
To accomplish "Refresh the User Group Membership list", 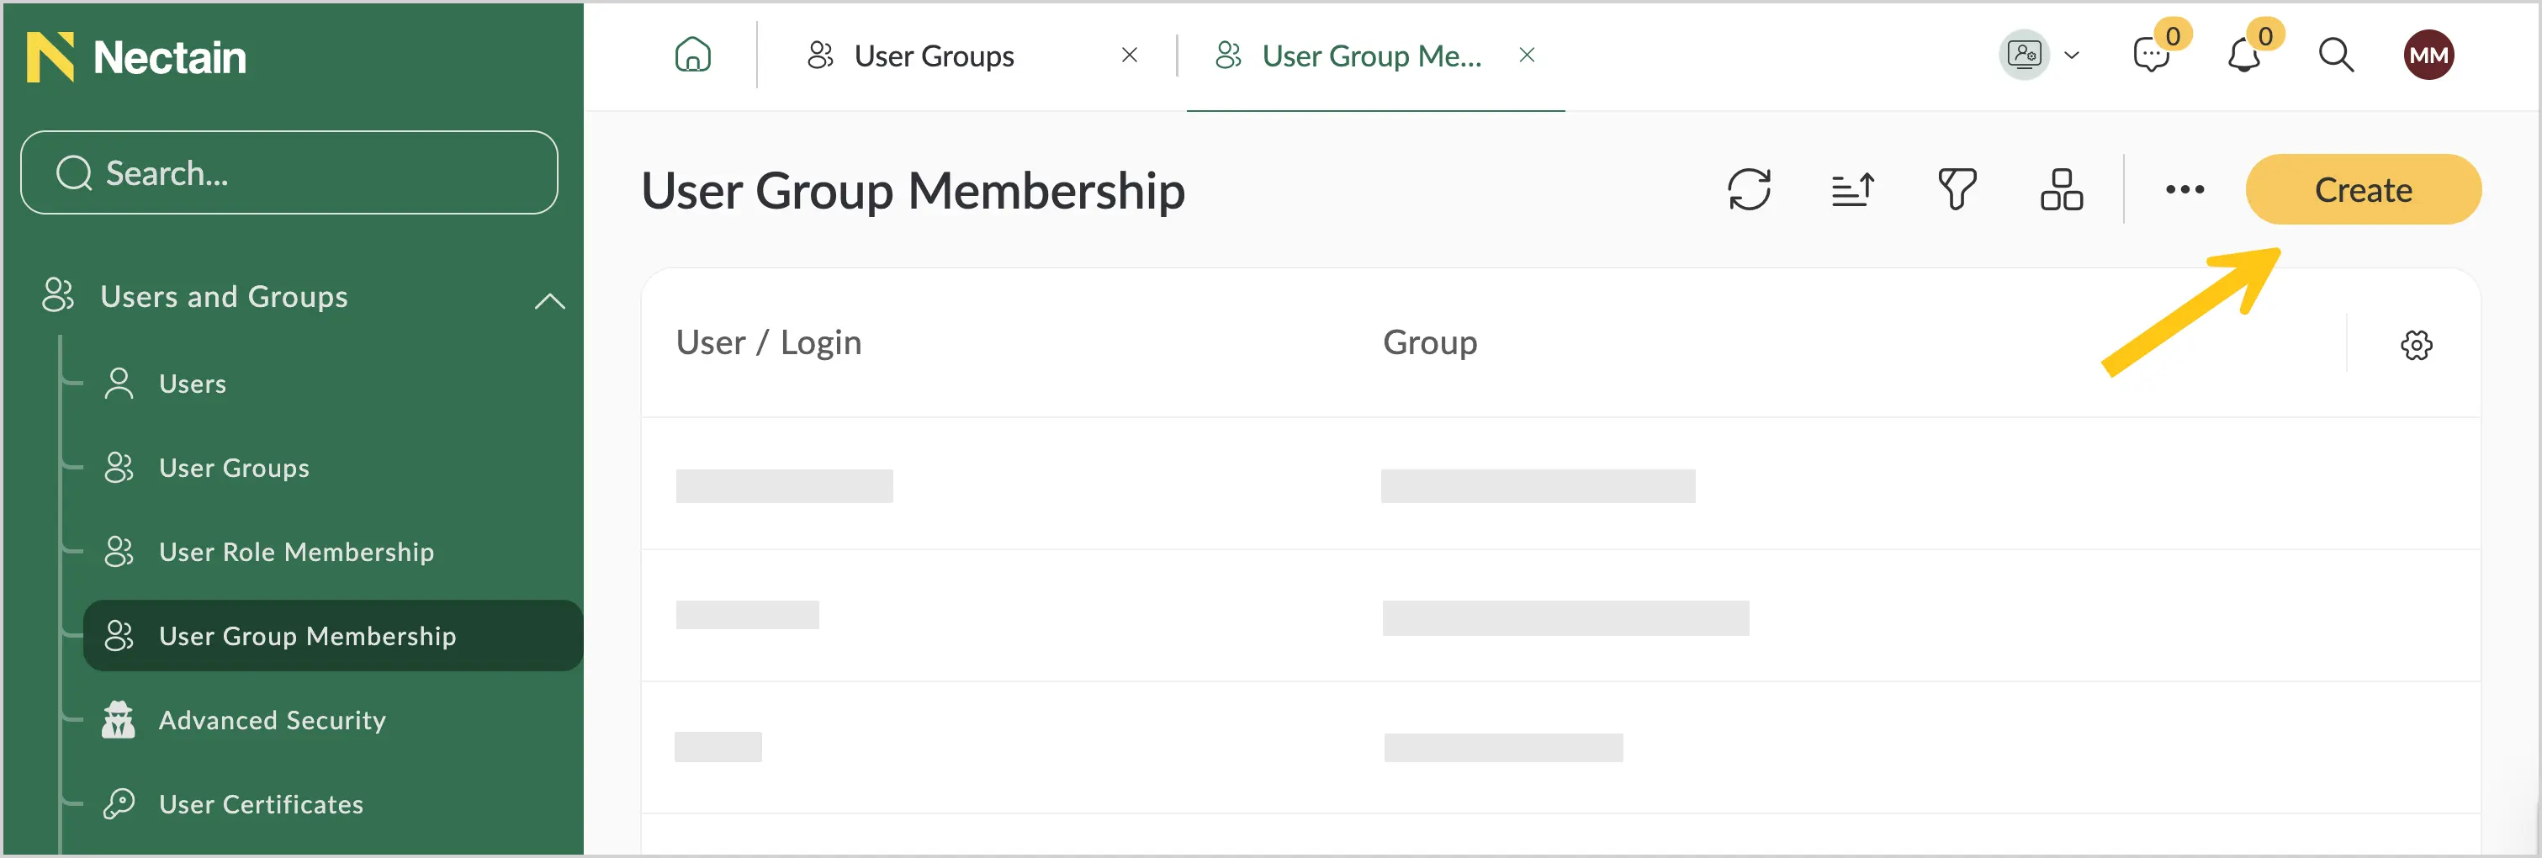I will tap(1749, 189).
